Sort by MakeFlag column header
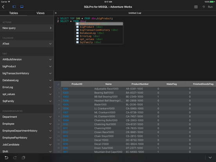The width and height of the screenshot is (216, 162). coord(171,84)
